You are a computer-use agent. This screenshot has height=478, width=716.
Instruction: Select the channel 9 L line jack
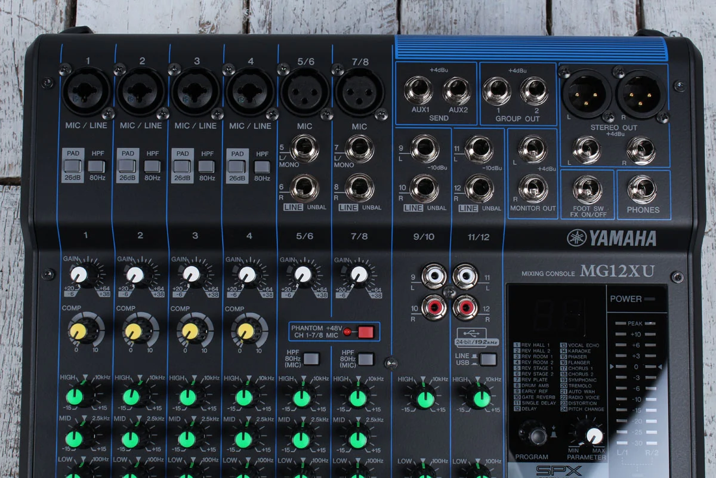425,149
